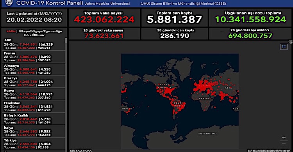This screenshot has height=152, width=293.
Task: Open the map legend list icon
Action: tap(284, 47)
